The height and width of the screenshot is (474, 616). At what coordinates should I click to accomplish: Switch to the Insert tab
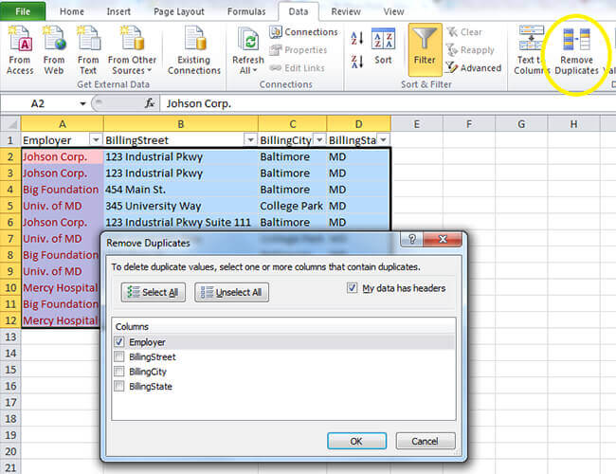tap(118, 11)
